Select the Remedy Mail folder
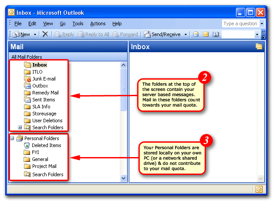Image resolution: width=273 pixels, height=201 pixels. pyautogui.click(x=45, y=93)
